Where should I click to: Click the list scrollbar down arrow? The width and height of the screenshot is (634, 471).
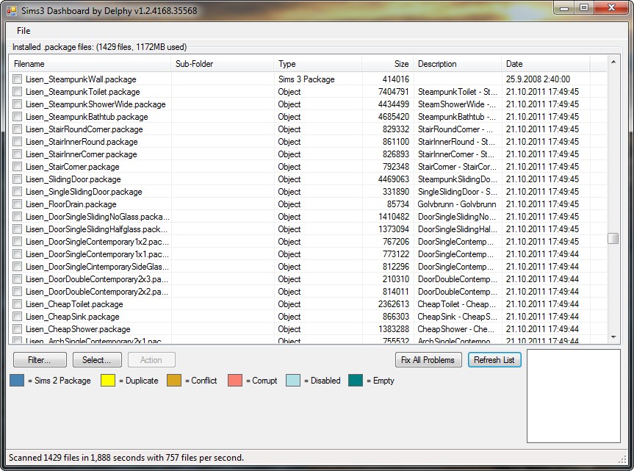tap(613, 337)
